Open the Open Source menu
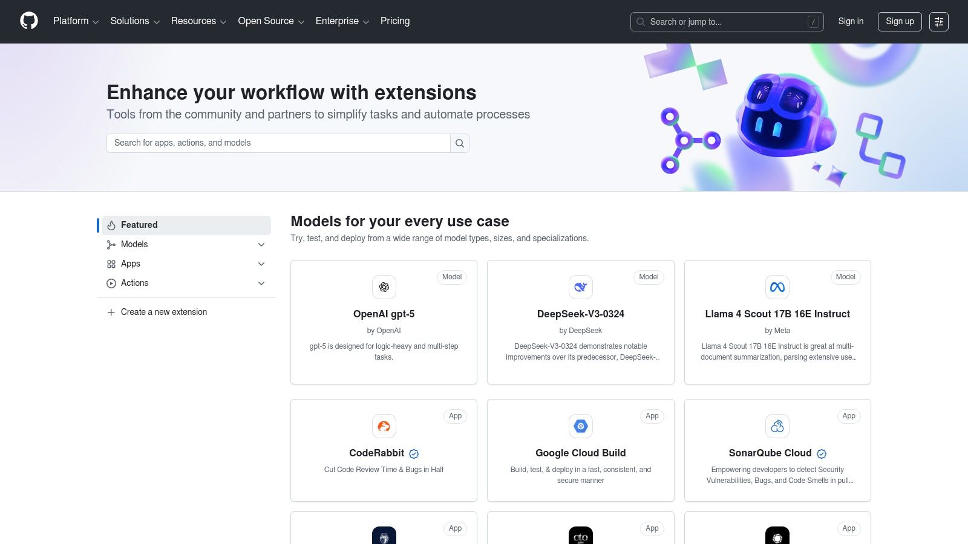 [266, 21]
